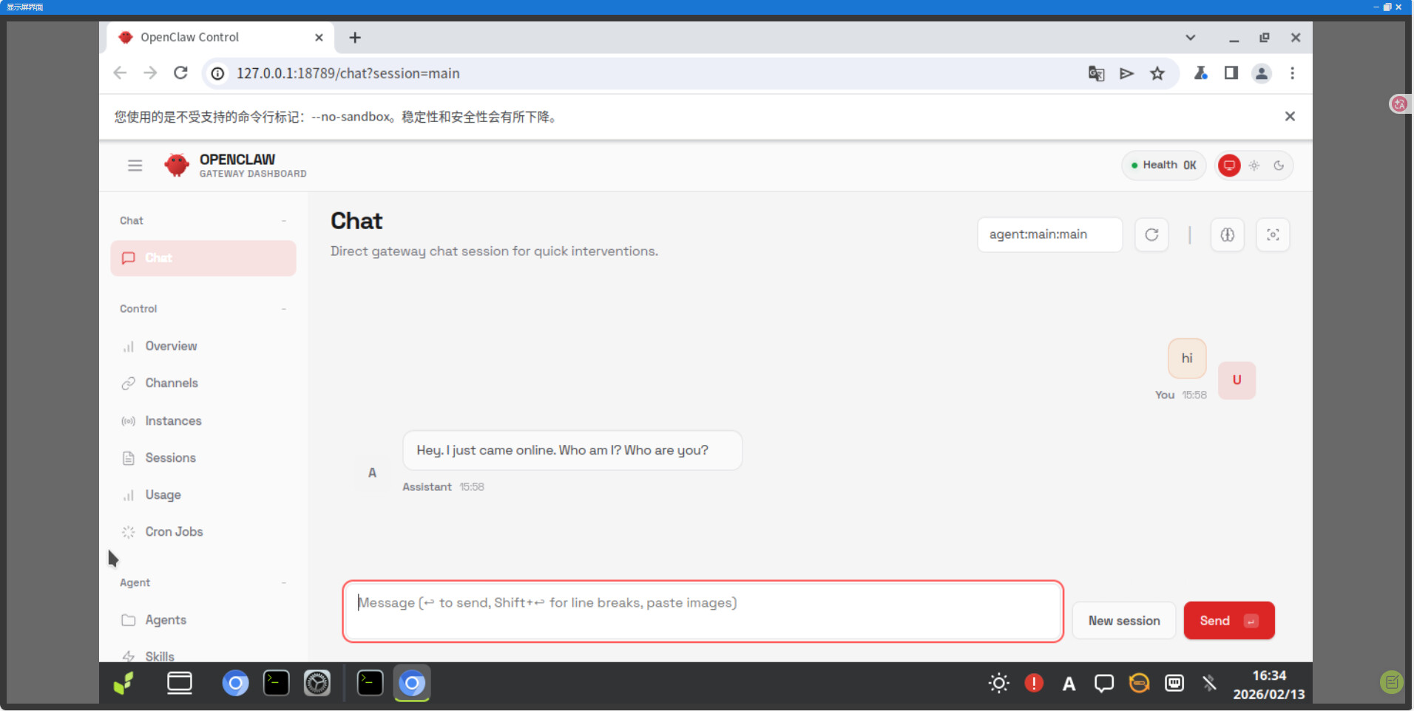Open the agent:main:main session dropdown
This screenshot has height=711, width=1414.
pos(1049,235)
